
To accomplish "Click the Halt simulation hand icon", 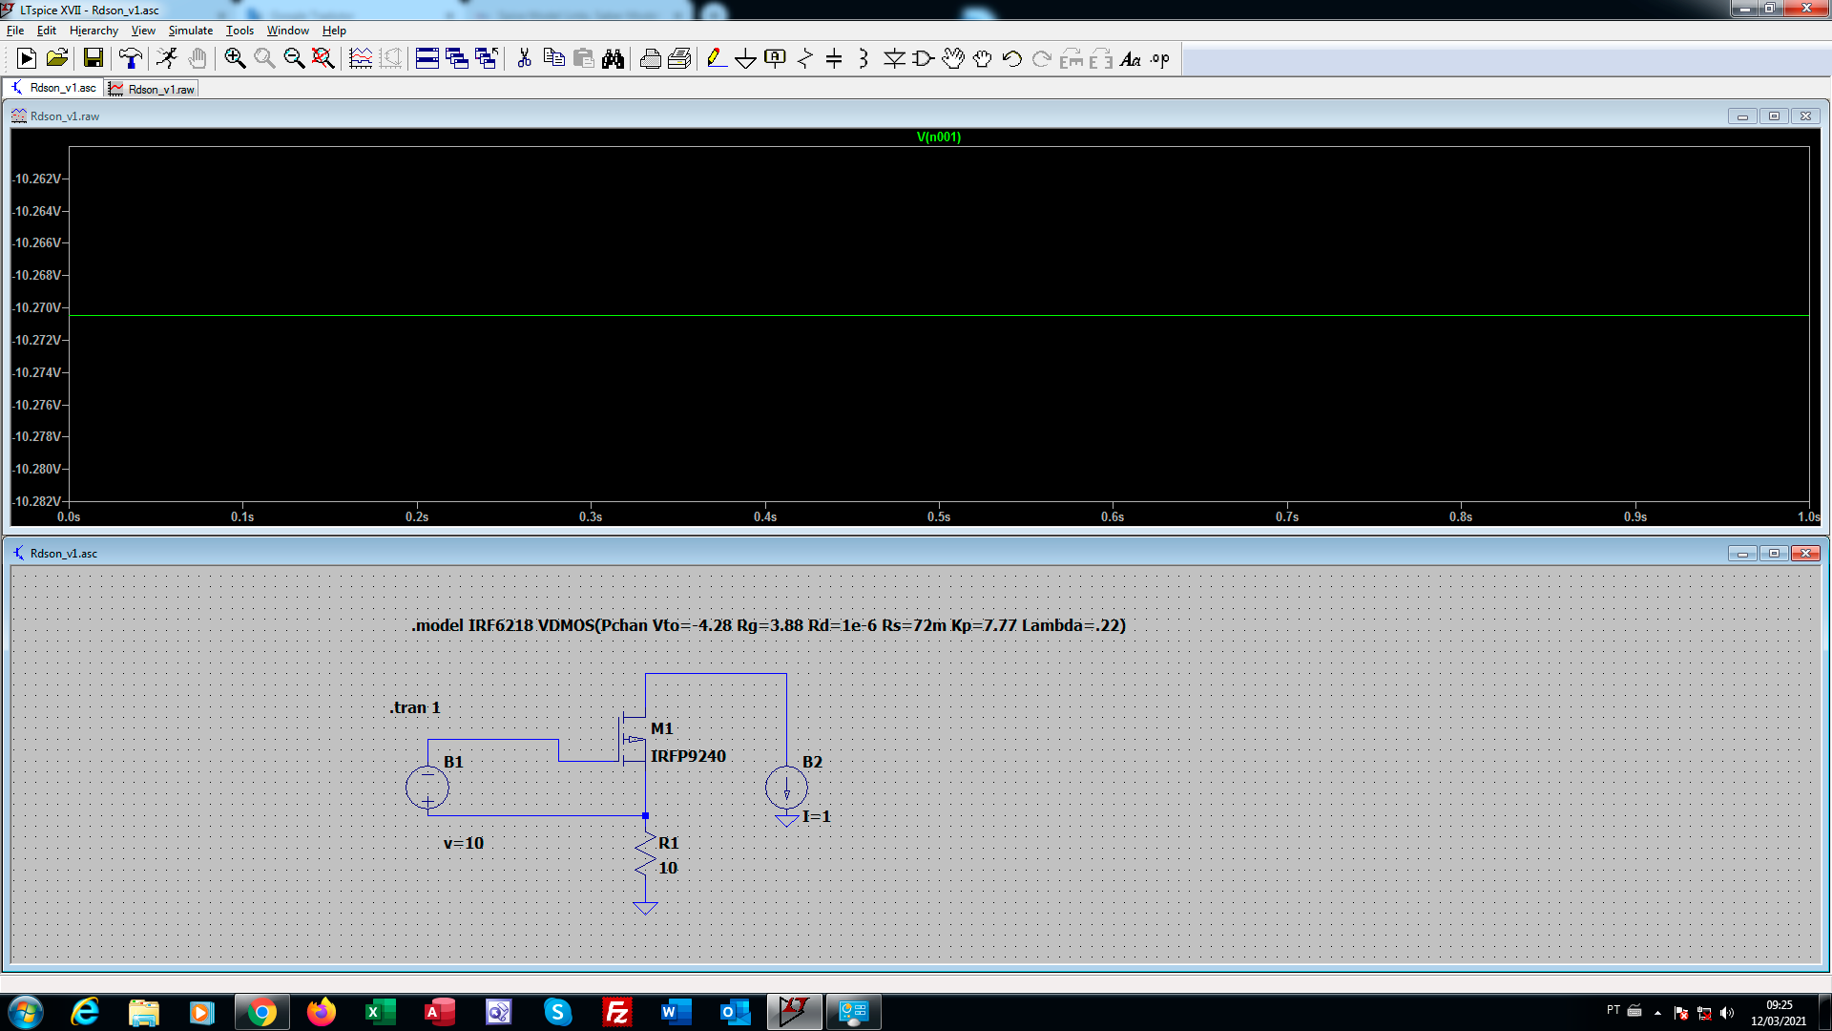I will [198, 59].
